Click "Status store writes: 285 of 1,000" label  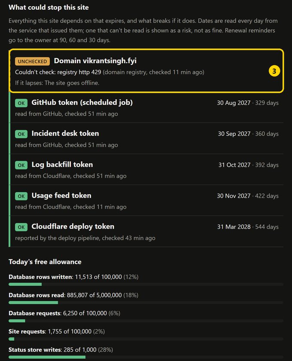tap(52, 349)
